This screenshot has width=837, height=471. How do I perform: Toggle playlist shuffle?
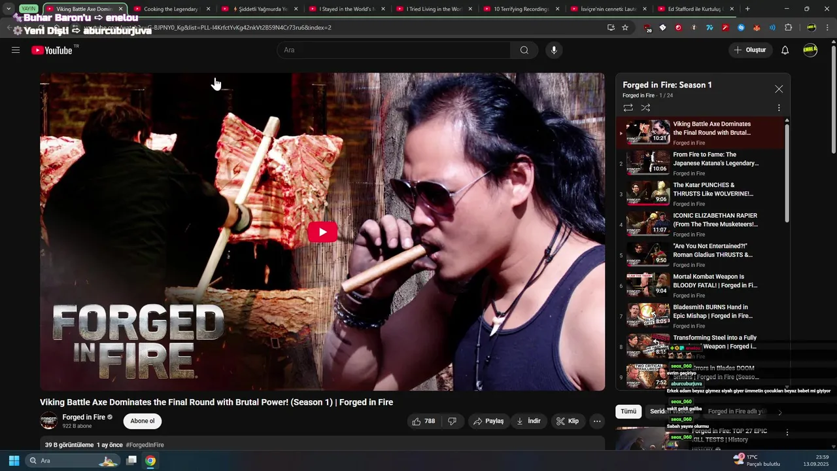(645, 108)
